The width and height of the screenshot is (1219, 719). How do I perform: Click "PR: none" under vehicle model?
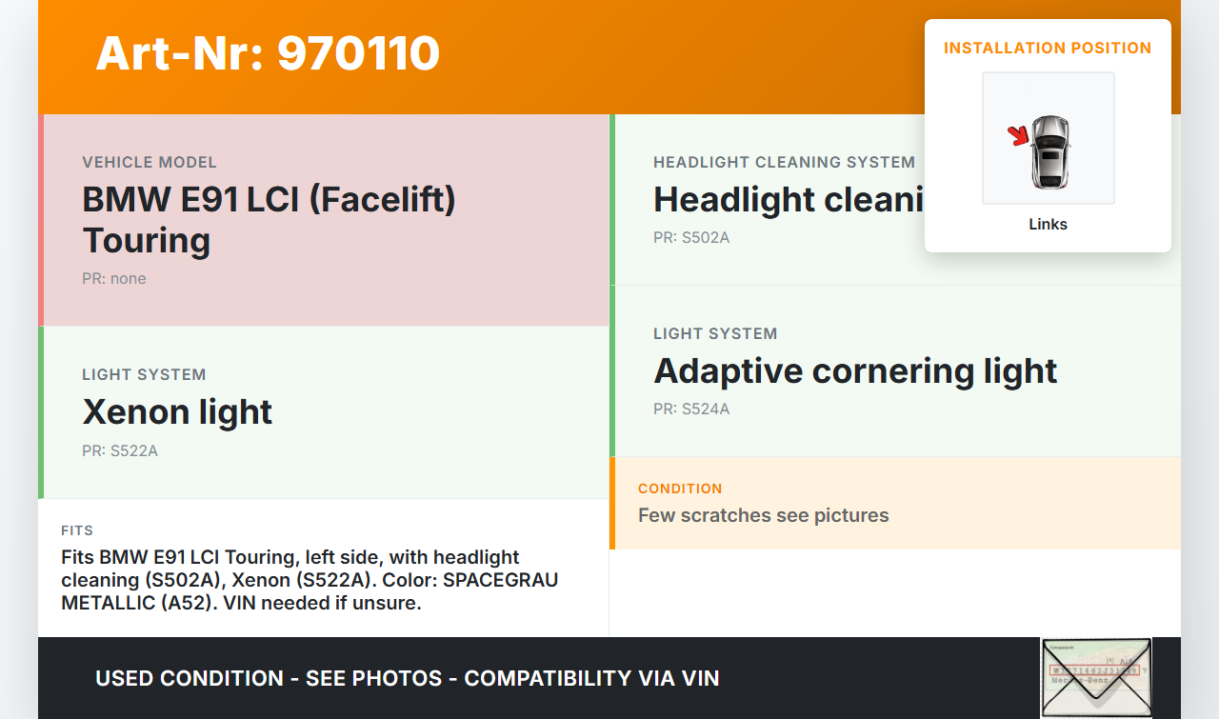click(114, 278)
